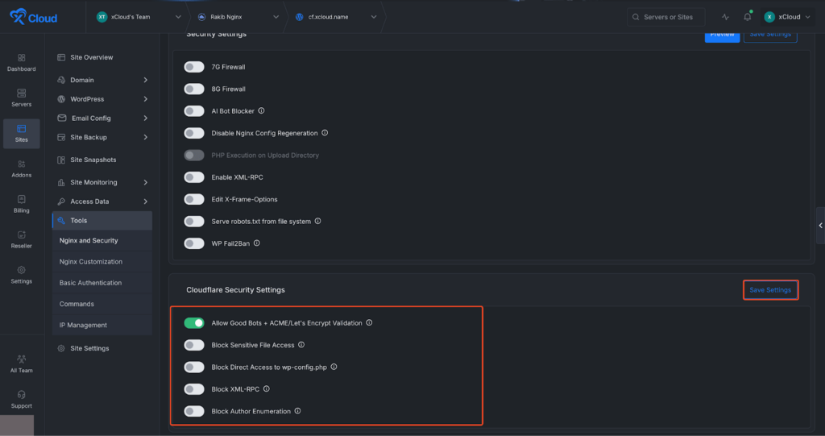Save the Cloudflare Security Settings
The width and height of the screenshot is (825, 436).
click(770, 290)
